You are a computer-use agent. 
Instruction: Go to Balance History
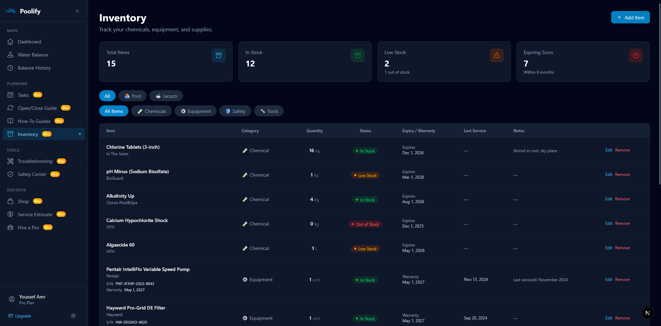click(44, 68)
